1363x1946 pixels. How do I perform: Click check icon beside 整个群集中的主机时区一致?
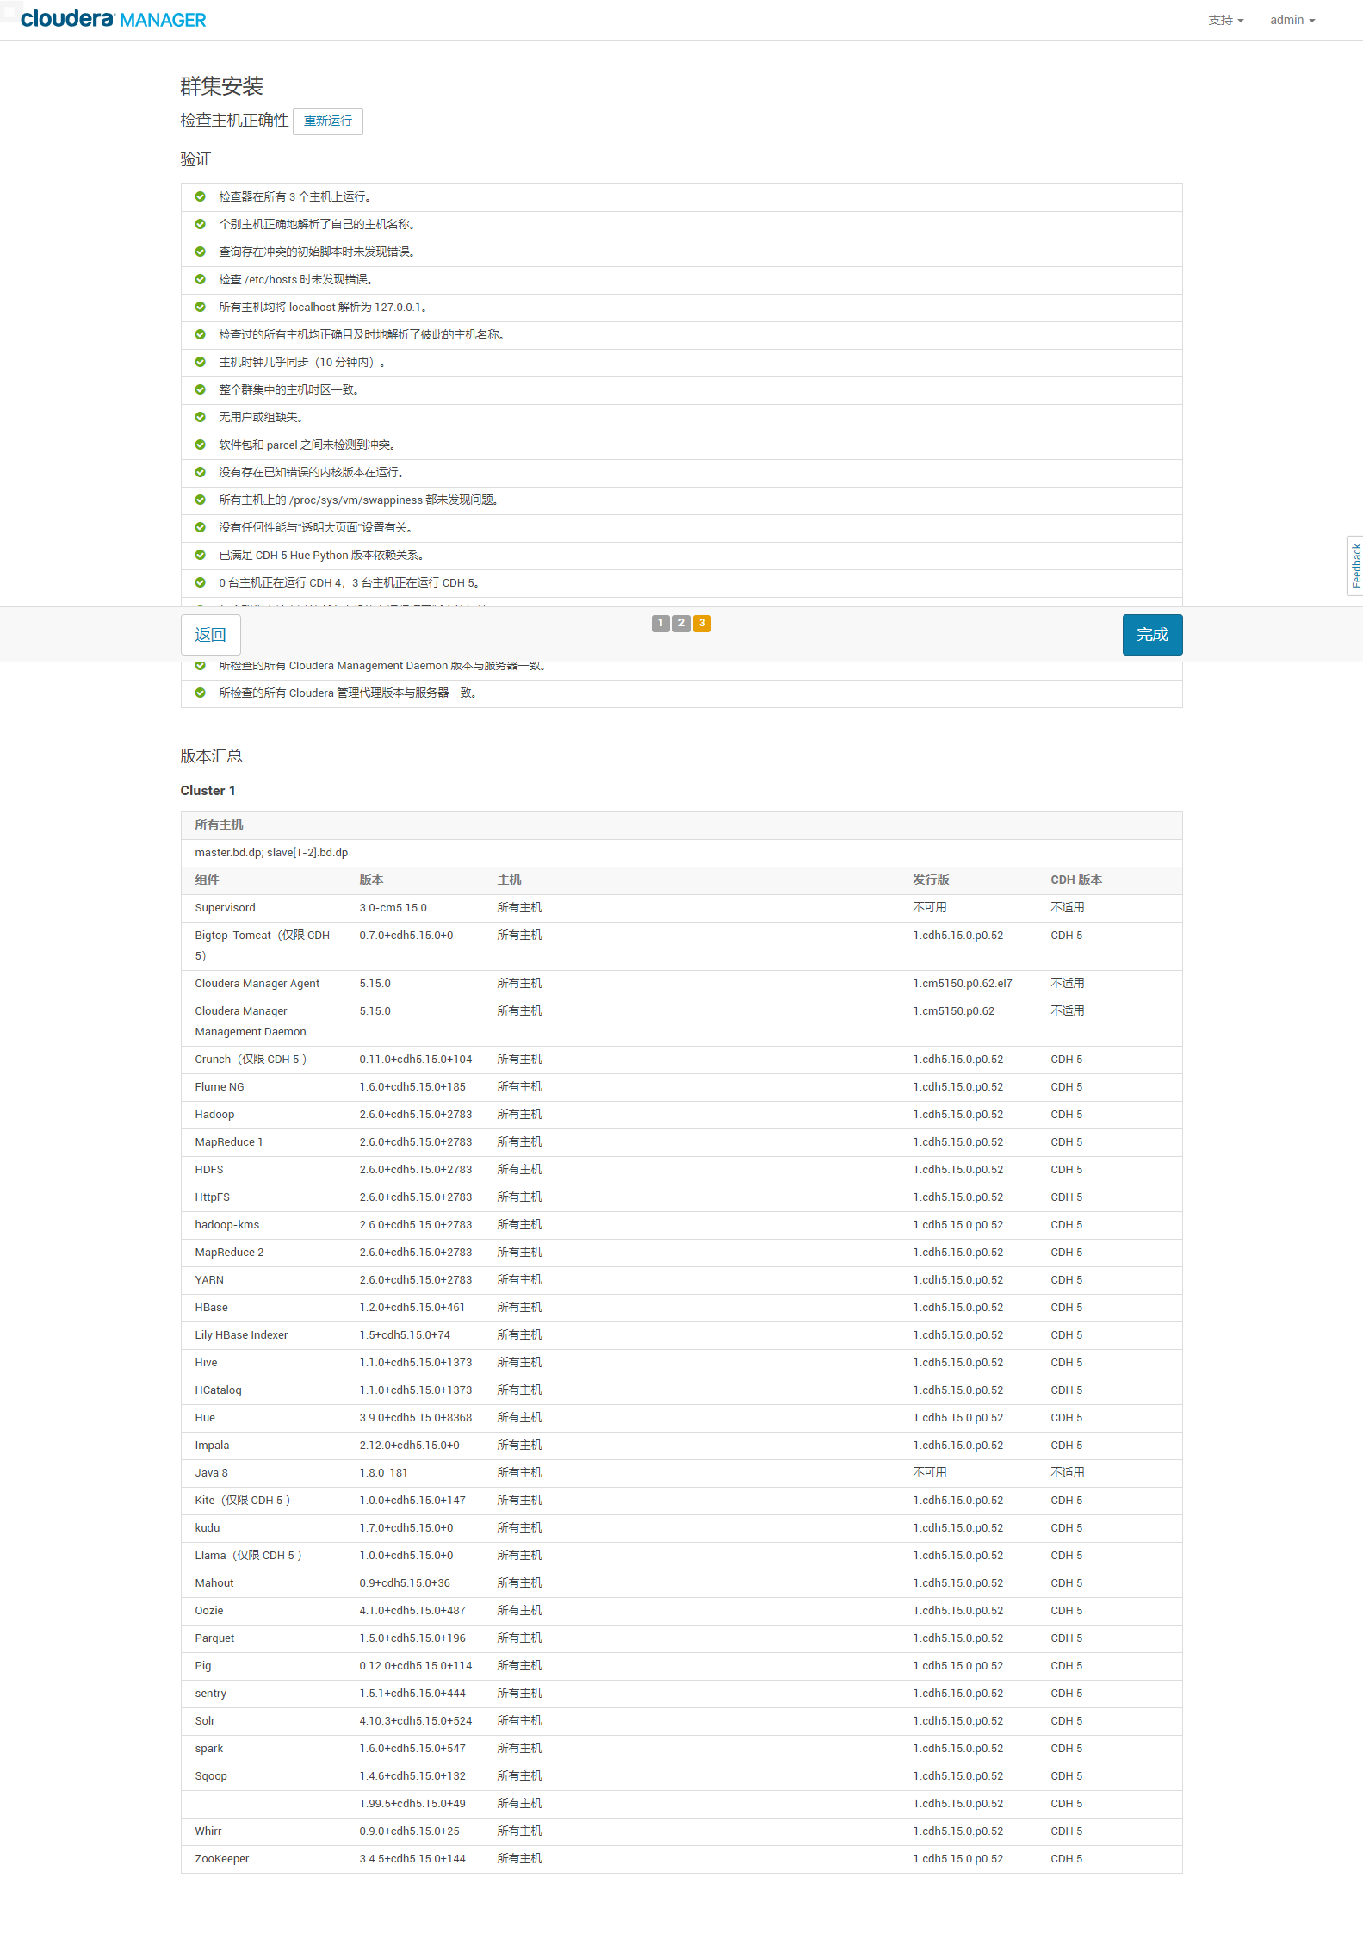click(200, 389)
